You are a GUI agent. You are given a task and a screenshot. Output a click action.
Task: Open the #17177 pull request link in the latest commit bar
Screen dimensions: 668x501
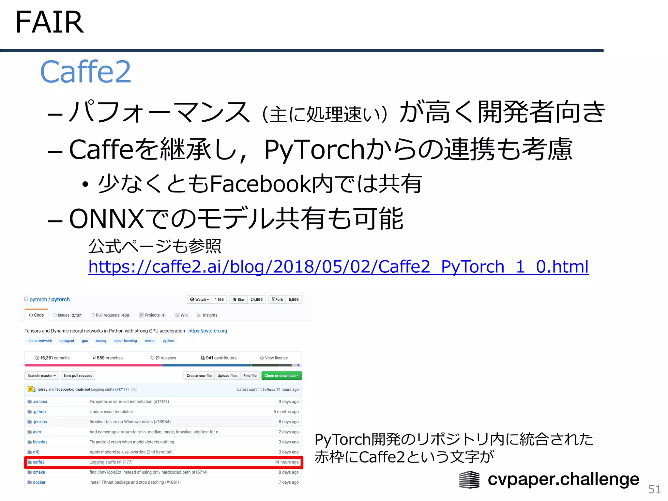point(122,389)
